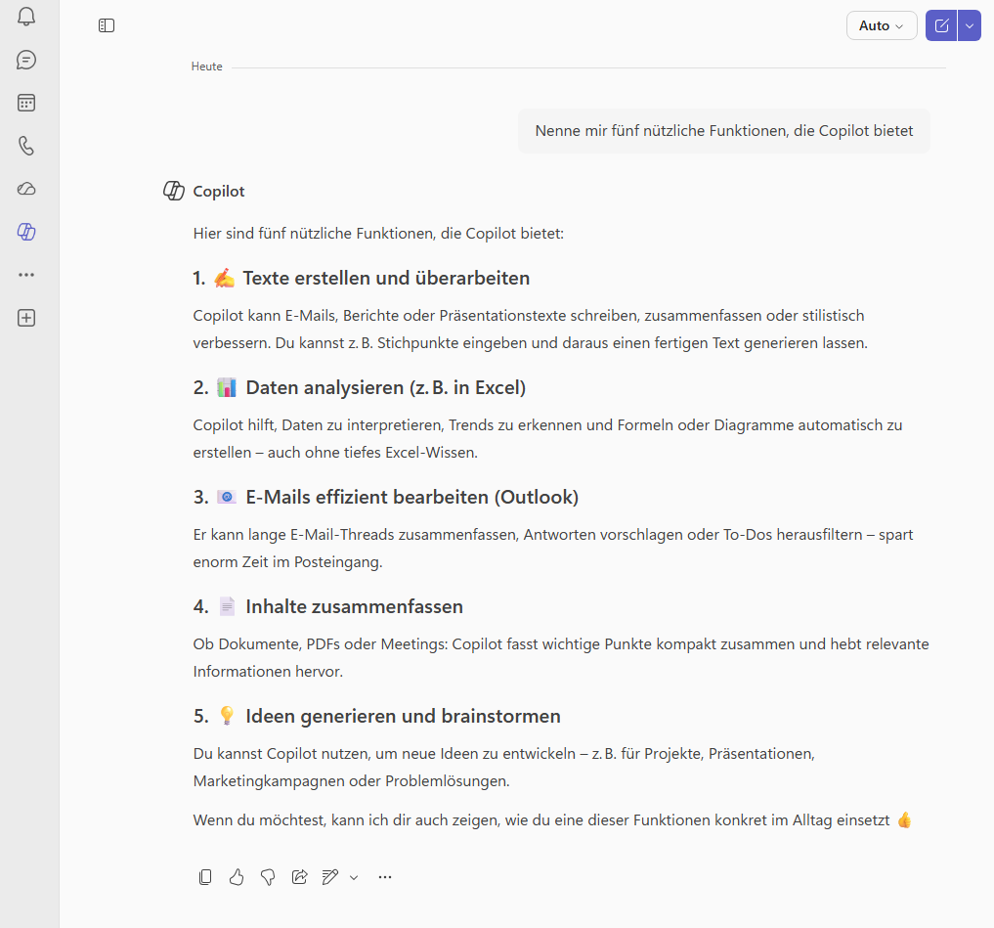Viewport: 994px width, 928px height.
Task: Expand chevron next to edit icon
Action: pos(354,877)
